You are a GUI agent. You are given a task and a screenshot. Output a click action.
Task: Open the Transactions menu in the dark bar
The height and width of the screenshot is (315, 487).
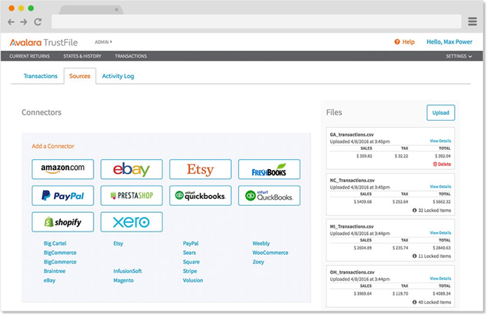[131, 56]
